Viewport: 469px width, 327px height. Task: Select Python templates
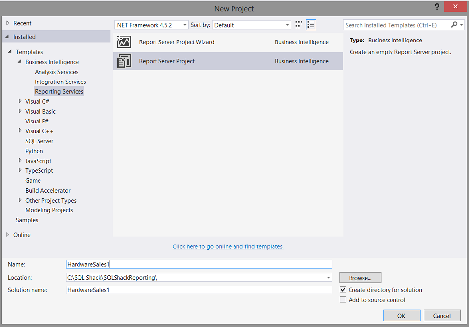point(34,151)
